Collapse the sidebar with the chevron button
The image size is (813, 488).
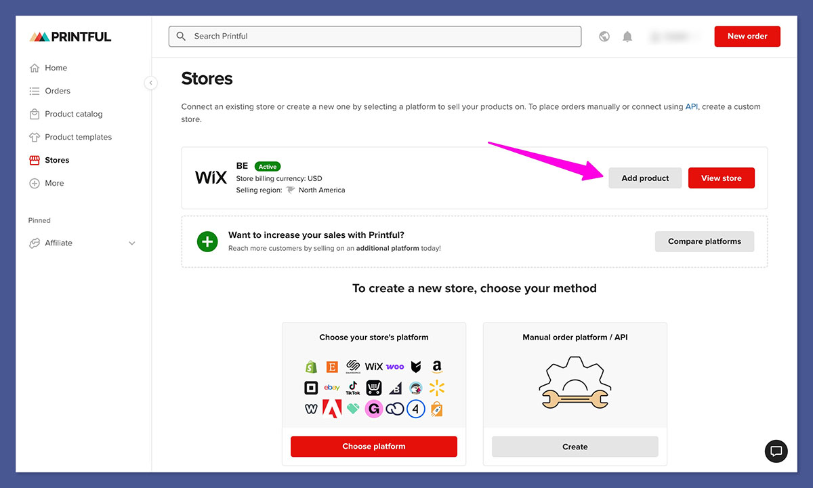151,83
